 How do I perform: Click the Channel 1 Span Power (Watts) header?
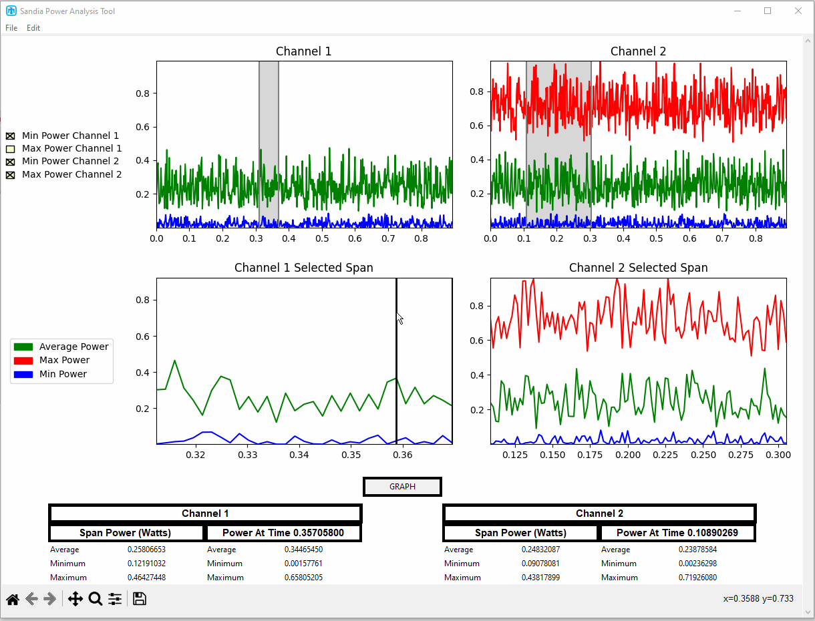pos(126,533)
